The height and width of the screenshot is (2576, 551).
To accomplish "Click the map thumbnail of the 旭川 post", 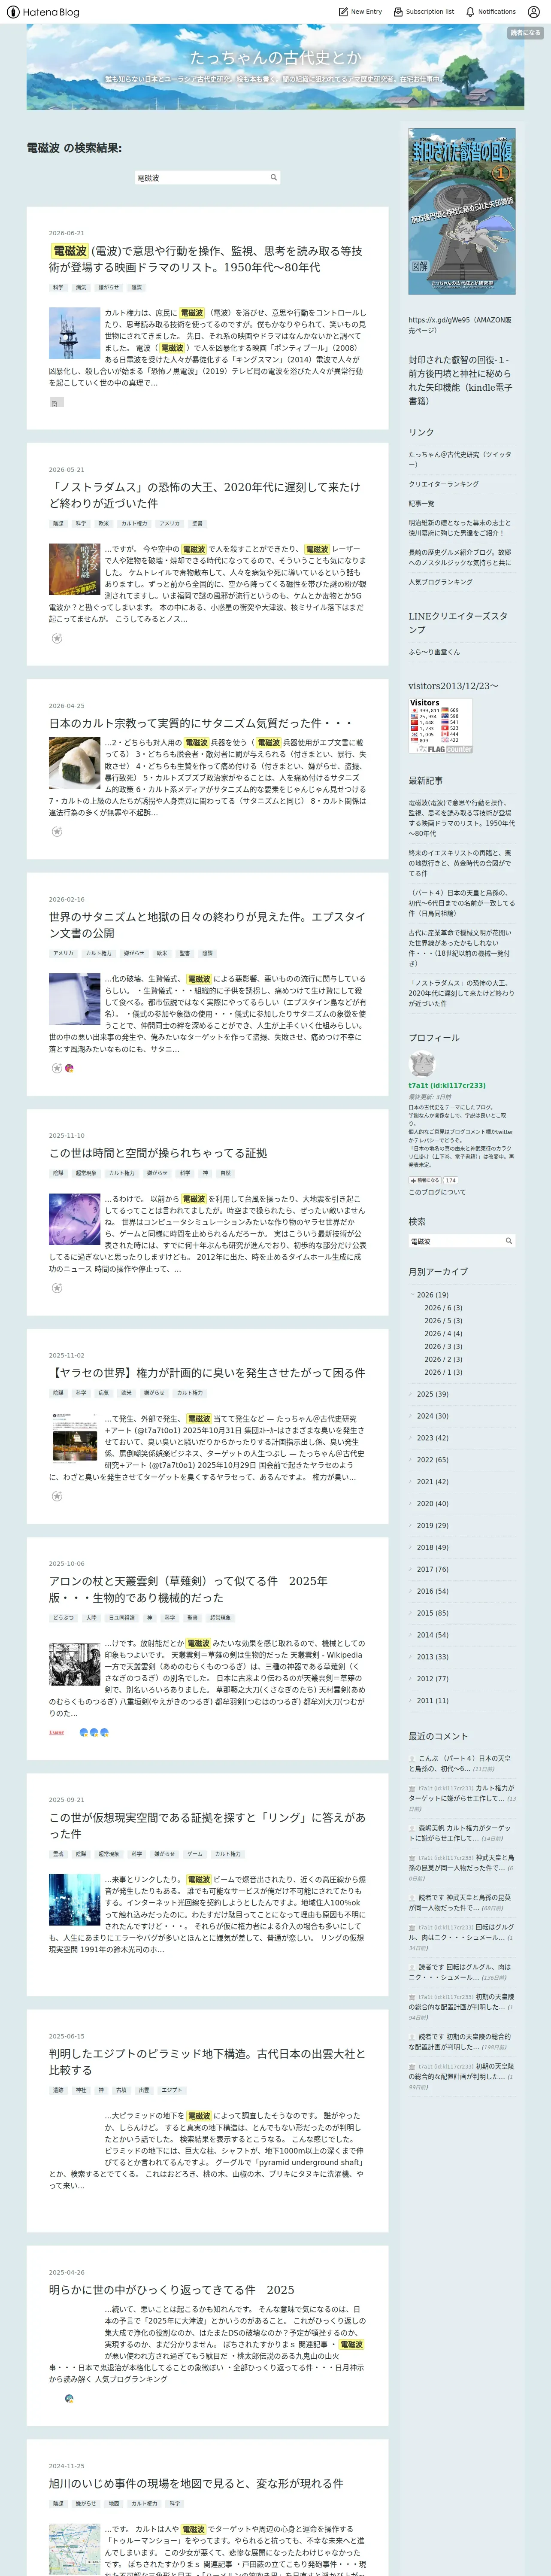I will click(75, 2549).
